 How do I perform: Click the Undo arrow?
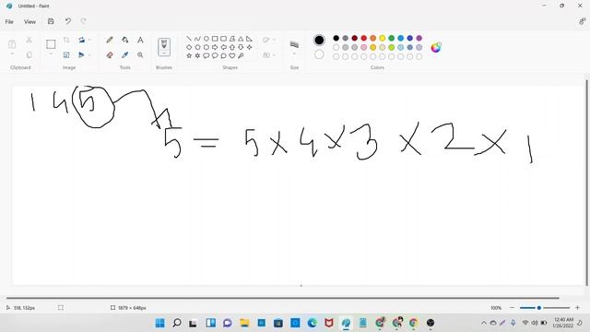(67, 21)
